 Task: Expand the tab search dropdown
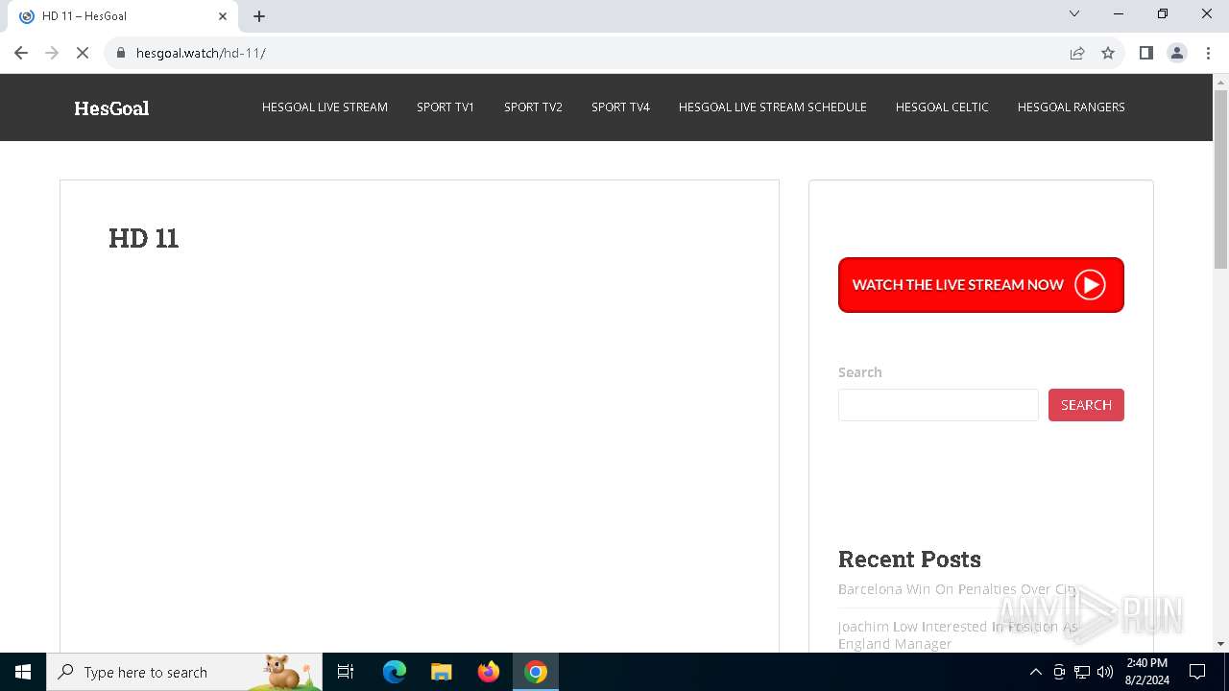[x=1074, y=13]
